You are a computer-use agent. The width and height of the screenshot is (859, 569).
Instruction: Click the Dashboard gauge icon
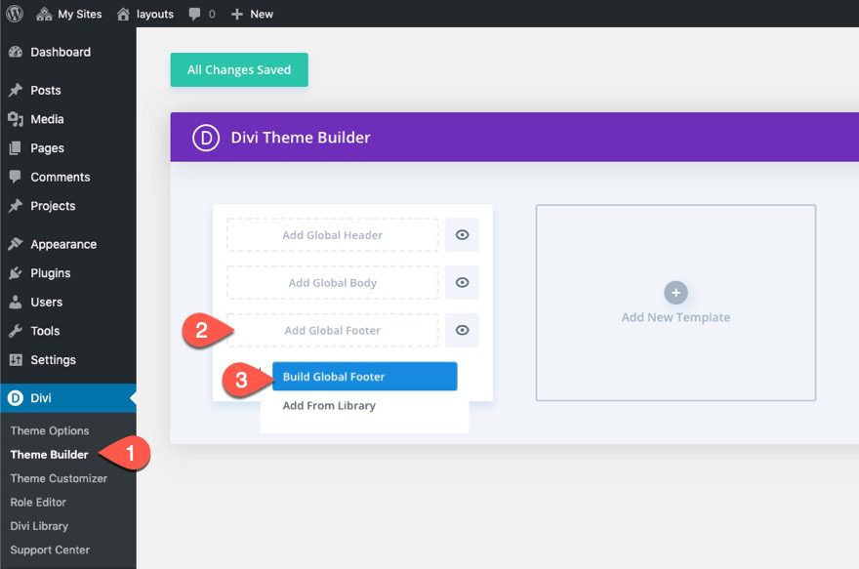(14, 52)
